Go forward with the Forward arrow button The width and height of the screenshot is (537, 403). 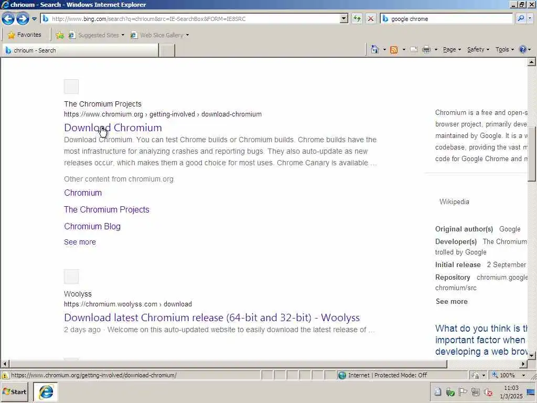(x=23, y=18)
